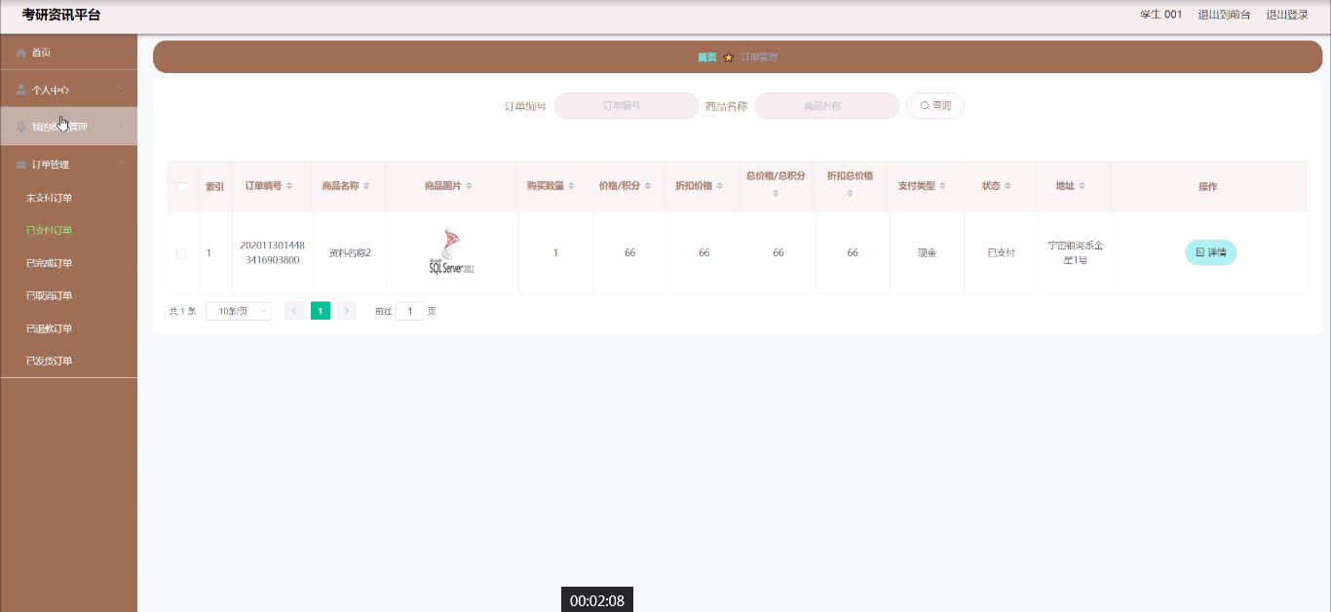Image resolution: width=1331 pixels, height=612 pixels.
Task: Click the sort icon on 订单编号 column
Action: 289,186
